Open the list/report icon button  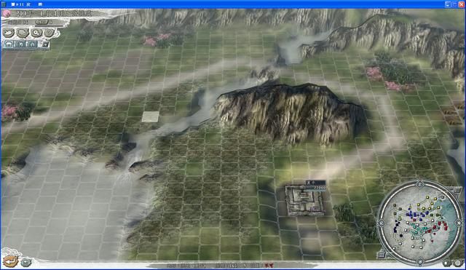pos(23,32)
